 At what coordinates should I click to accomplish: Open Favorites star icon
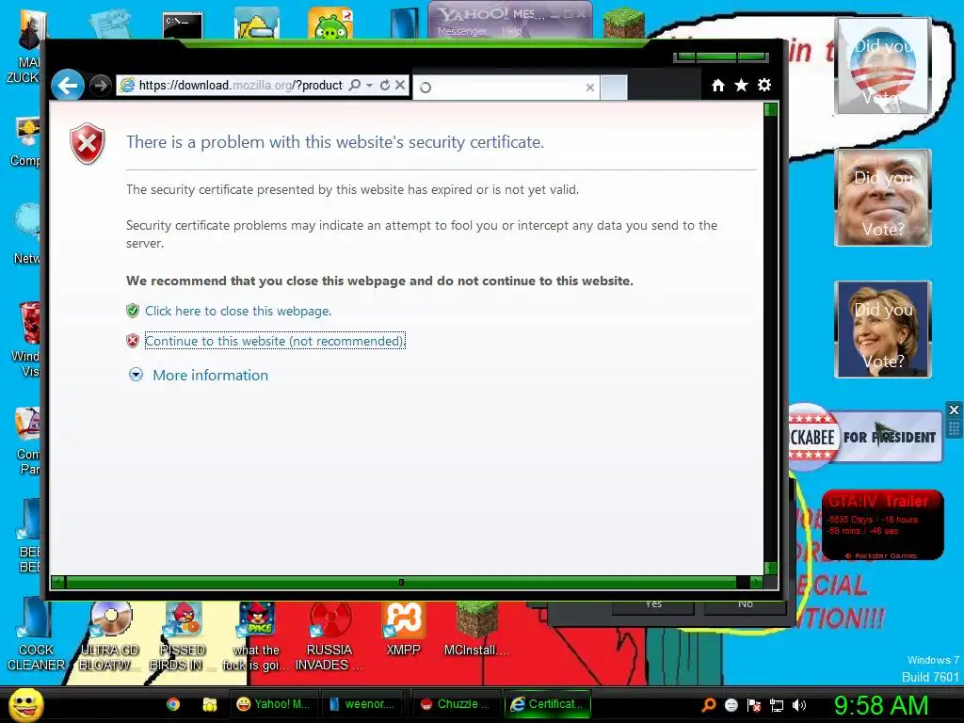(741, 86)
